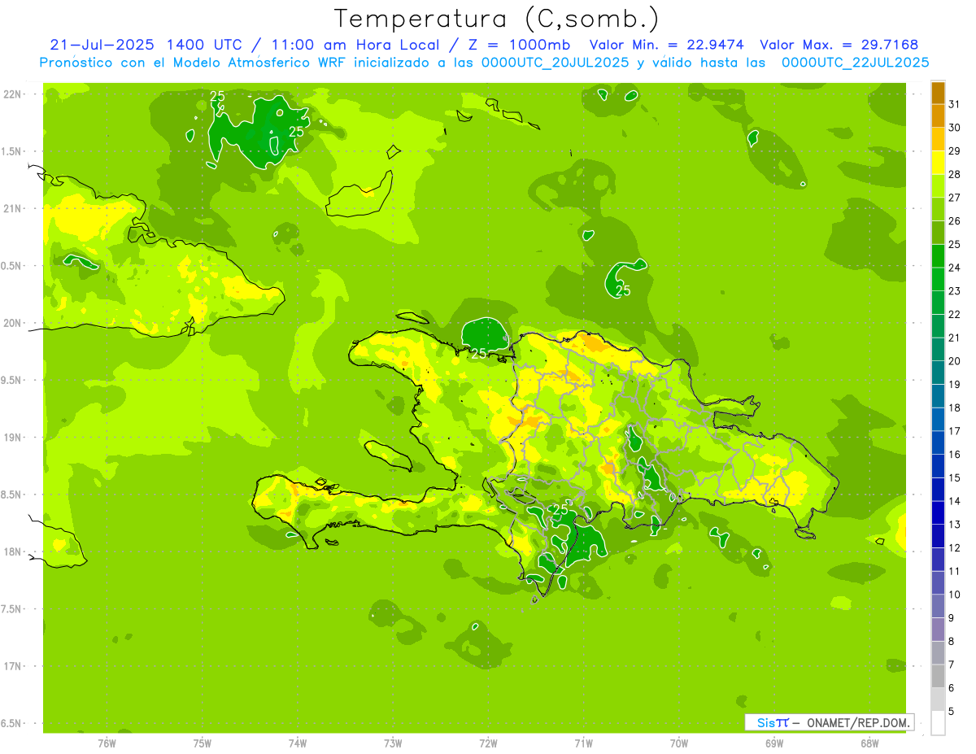Pick the gray swatch between 6 and 7
Viewport: 976px width, 754px height.
(938, 677)
